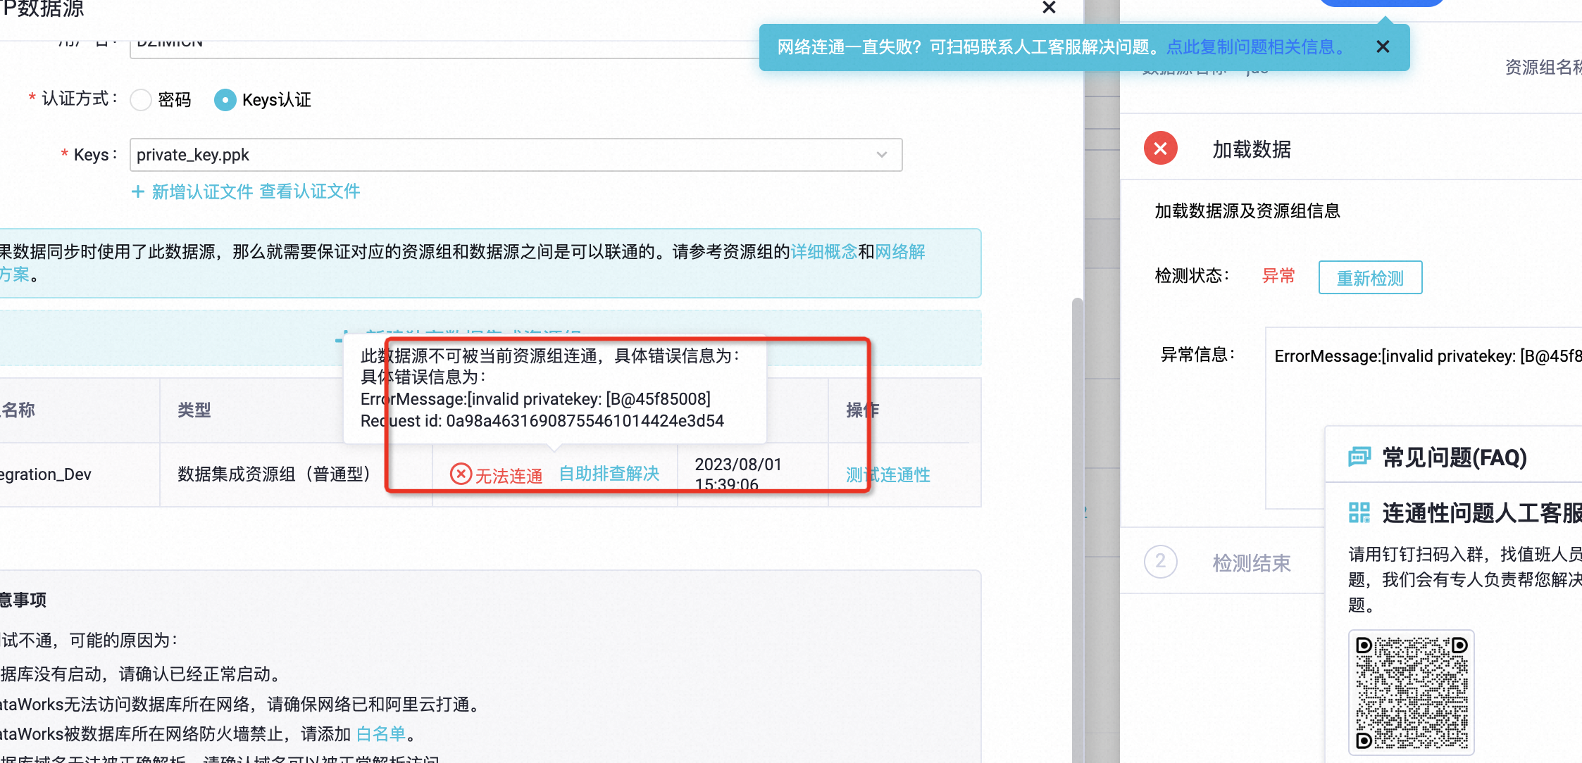The height and width of the screenshot is (763, 1582).
Task: Click the QR grid icon beside 连通性问题人工客服
Action: coord(1359,512)
